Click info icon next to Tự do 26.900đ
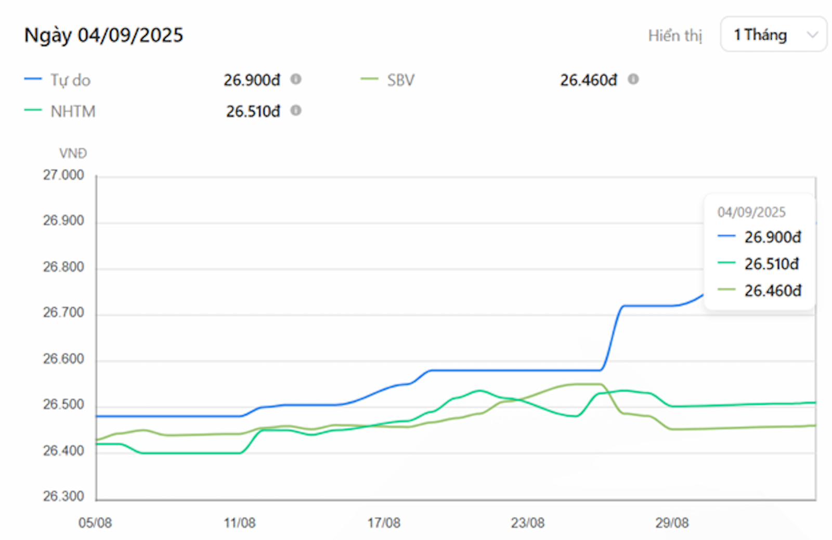 coord(295,80)
